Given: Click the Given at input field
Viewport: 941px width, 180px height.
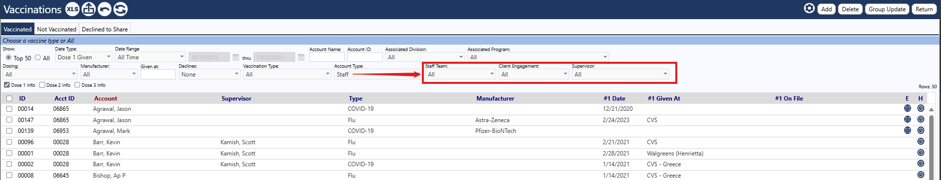Looking at the screenshot, I should (x=158, y=74).
